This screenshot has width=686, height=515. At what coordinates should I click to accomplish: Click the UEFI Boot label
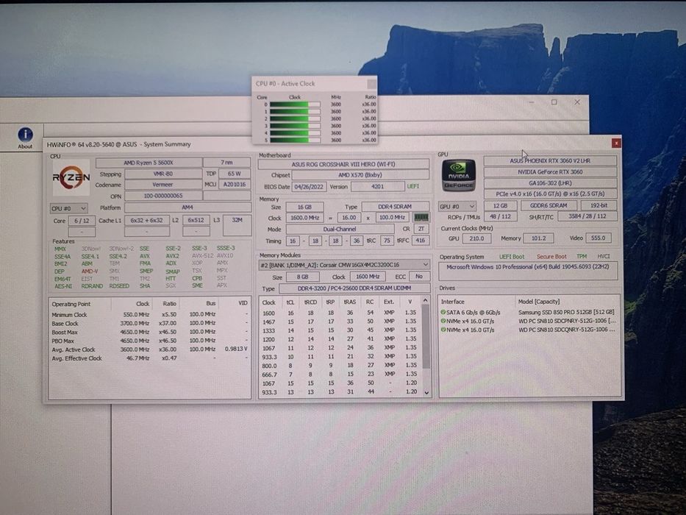point(512,257)
